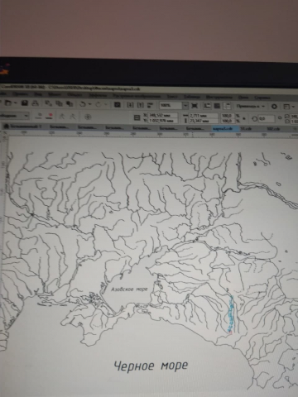Open the Инструменты menu
This screenshot has height=397, width=298.
[219, 97]
